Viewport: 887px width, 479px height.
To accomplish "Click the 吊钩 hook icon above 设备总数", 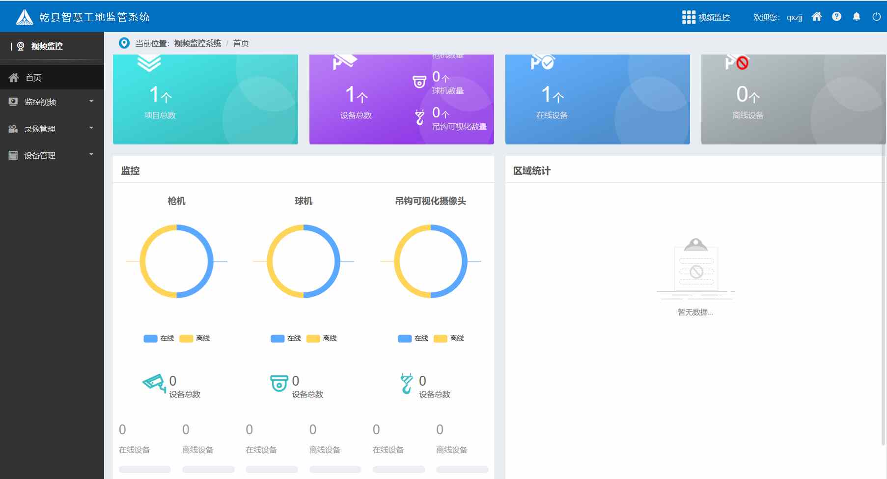I will 405,382.
